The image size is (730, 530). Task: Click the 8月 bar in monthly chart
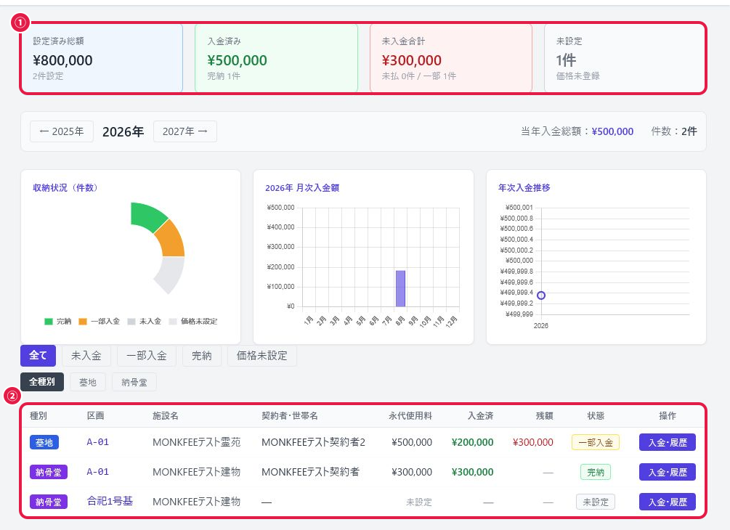[400, 288]
